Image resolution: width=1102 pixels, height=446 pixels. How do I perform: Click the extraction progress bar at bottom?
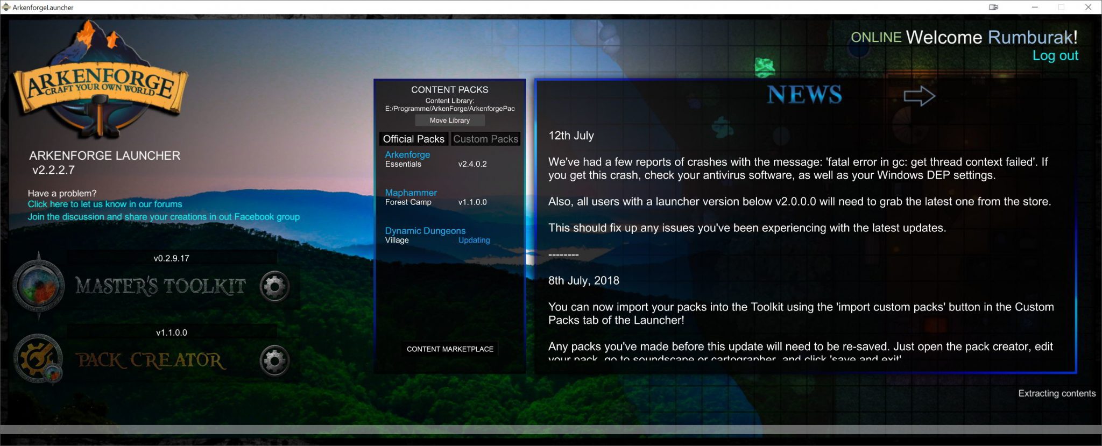tap(551, 429)
